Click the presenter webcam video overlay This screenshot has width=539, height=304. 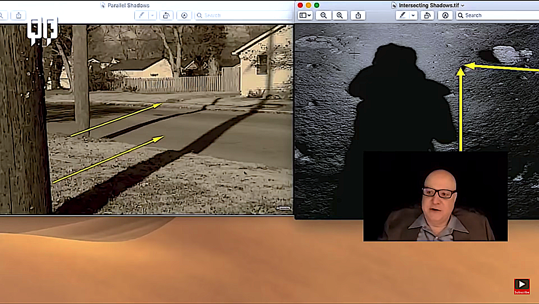coord(436,196)
